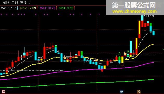
Task: Click the 14.19 high price label
Action: [x=150, y=16]
